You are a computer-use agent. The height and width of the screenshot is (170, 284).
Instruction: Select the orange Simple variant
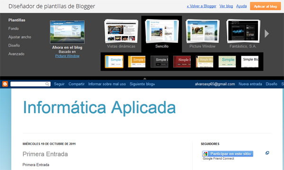137,62
